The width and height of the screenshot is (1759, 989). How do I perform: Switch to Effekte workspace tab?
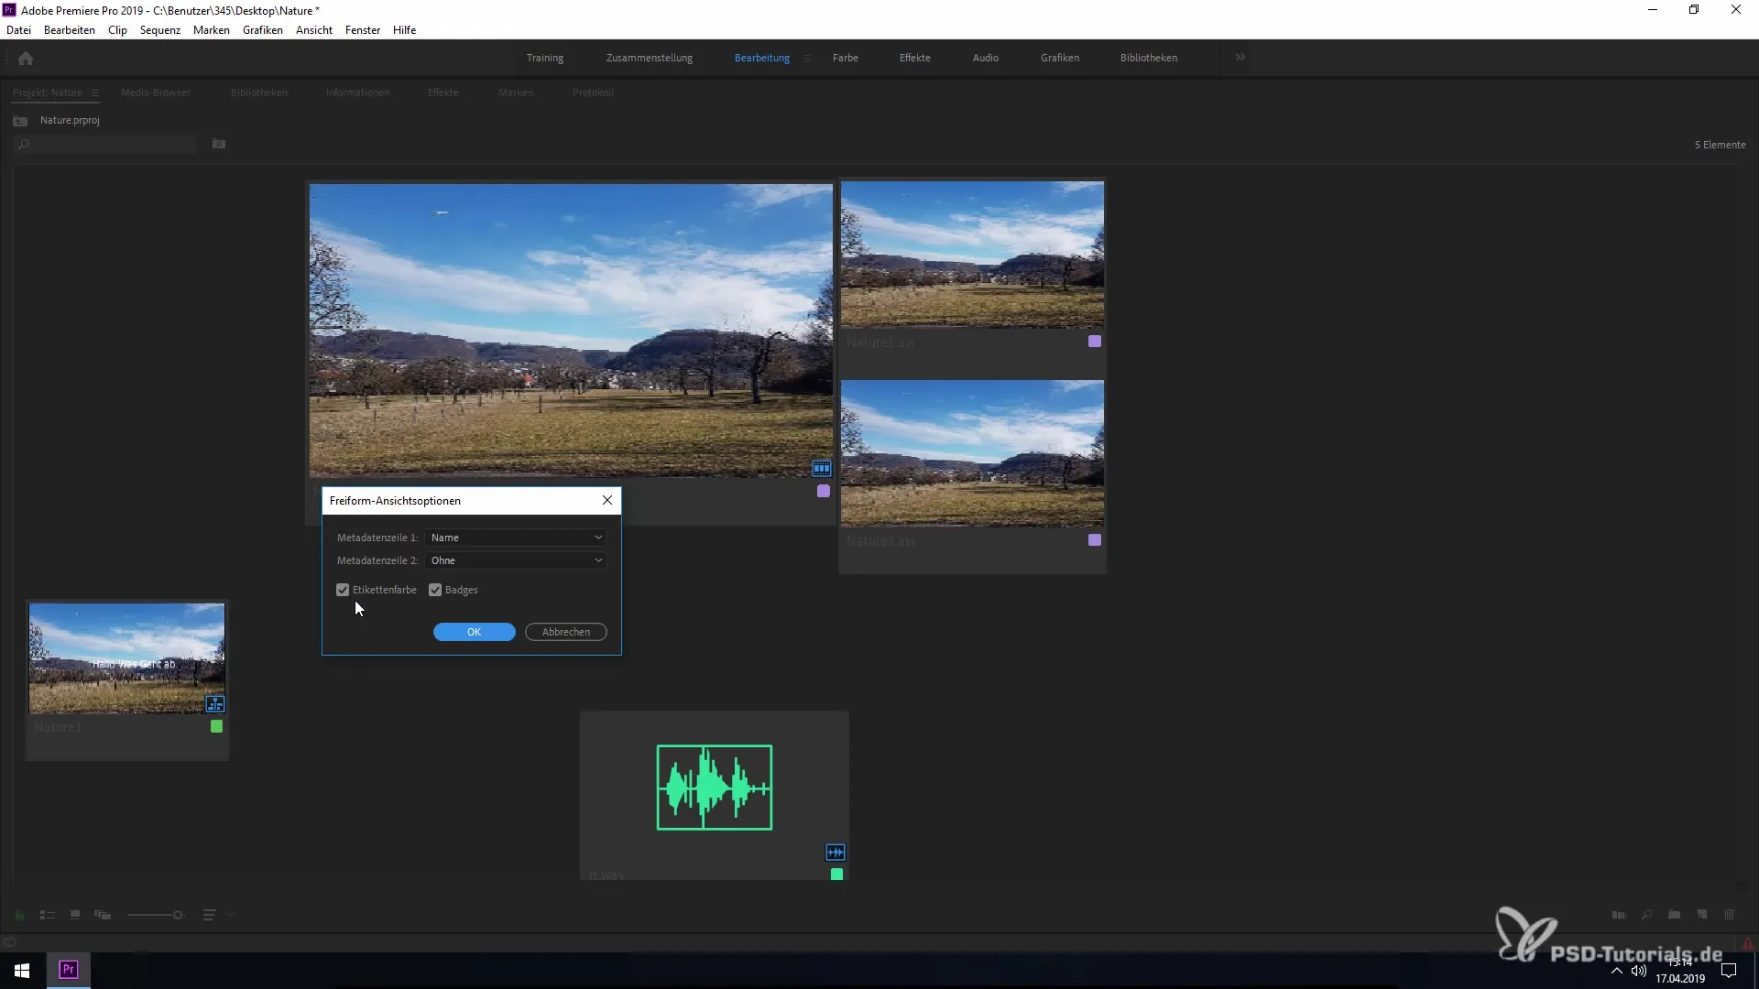click(x=915, y=58)
